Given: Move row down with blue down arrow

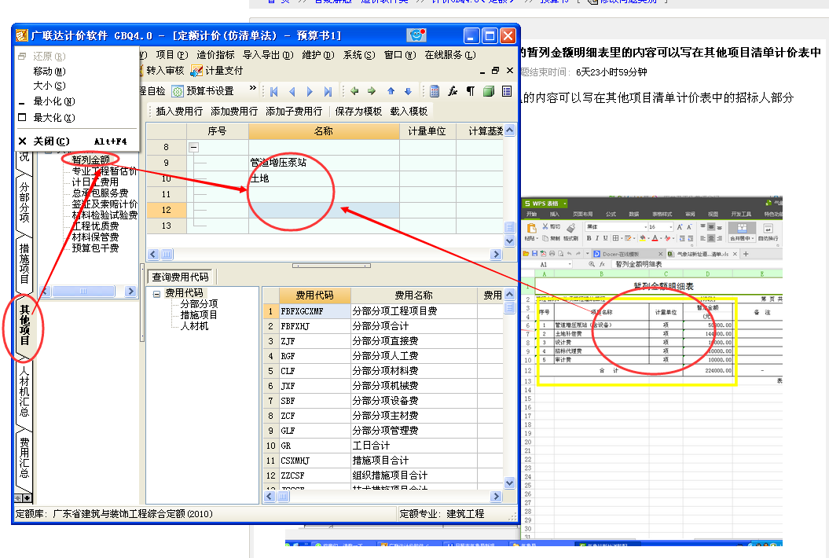Looking at the screenshot, I should [x=408, y=91].
